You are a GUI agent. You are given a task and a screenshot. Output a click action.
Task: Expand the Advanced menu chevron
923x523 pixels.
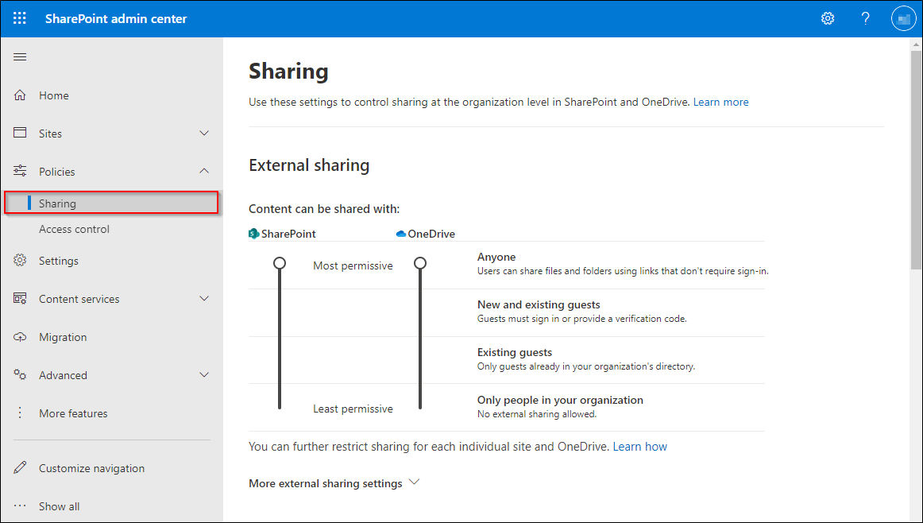pos(204,375)
